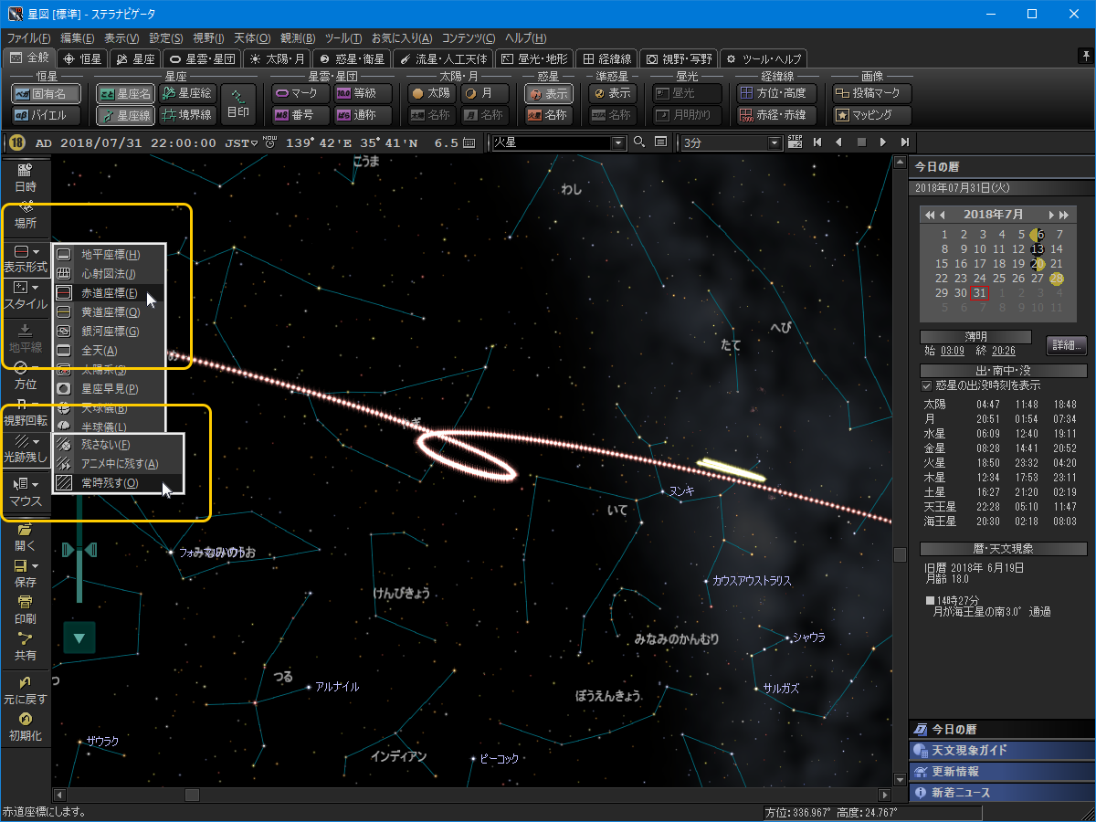Switch to the 太陽・月 ribbon tab
1096x822 pixels.
coord(277,58)
